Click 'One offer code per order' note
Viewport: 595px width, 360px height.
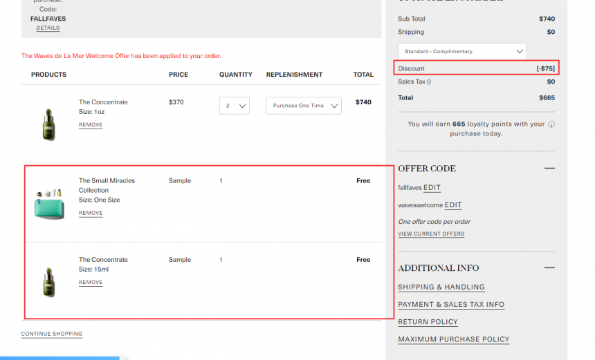(434, 222)
